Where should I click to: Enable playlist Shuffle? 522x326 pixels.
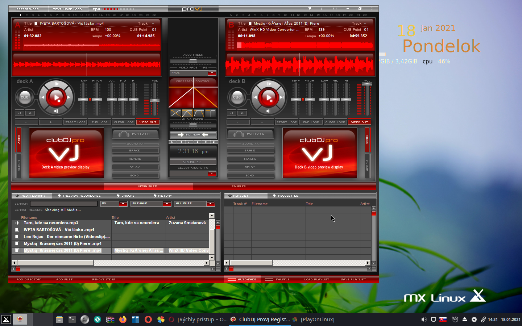click(x=277, y=279)
